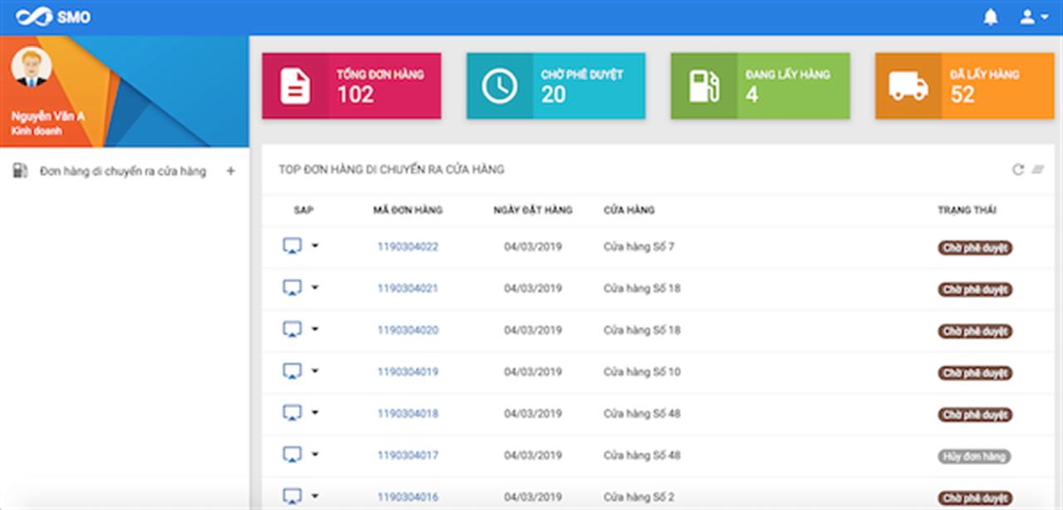Open order link 1190304021
Viewport: 1063px width, 510px height.
[x=408, y=288]
